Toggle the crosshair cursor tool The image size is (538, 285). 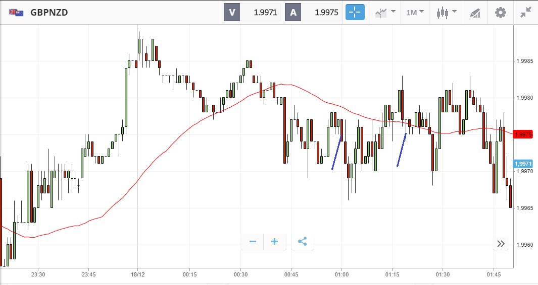pyautogui.click(x=355, y=13)
